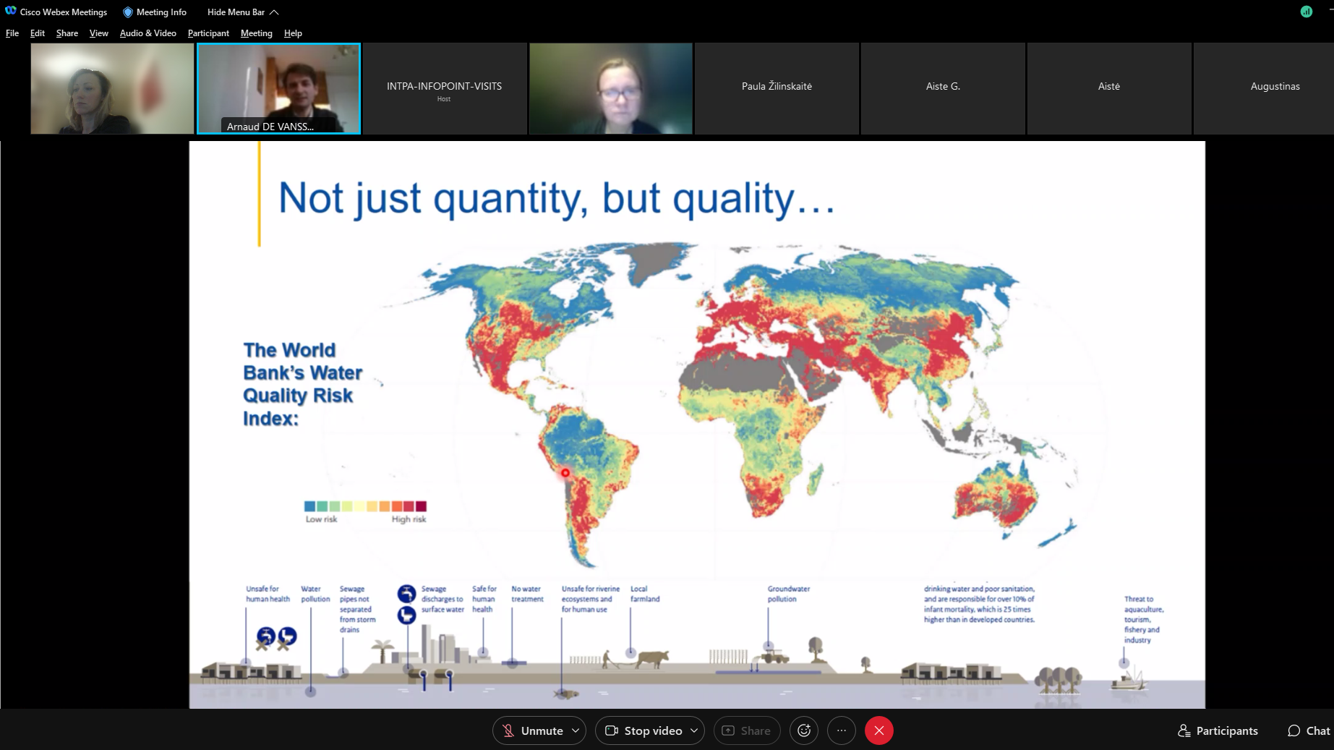Click the Low risk blue legend swatch
The height and width of the screenshot is (750, 1334).
[309, 506]
